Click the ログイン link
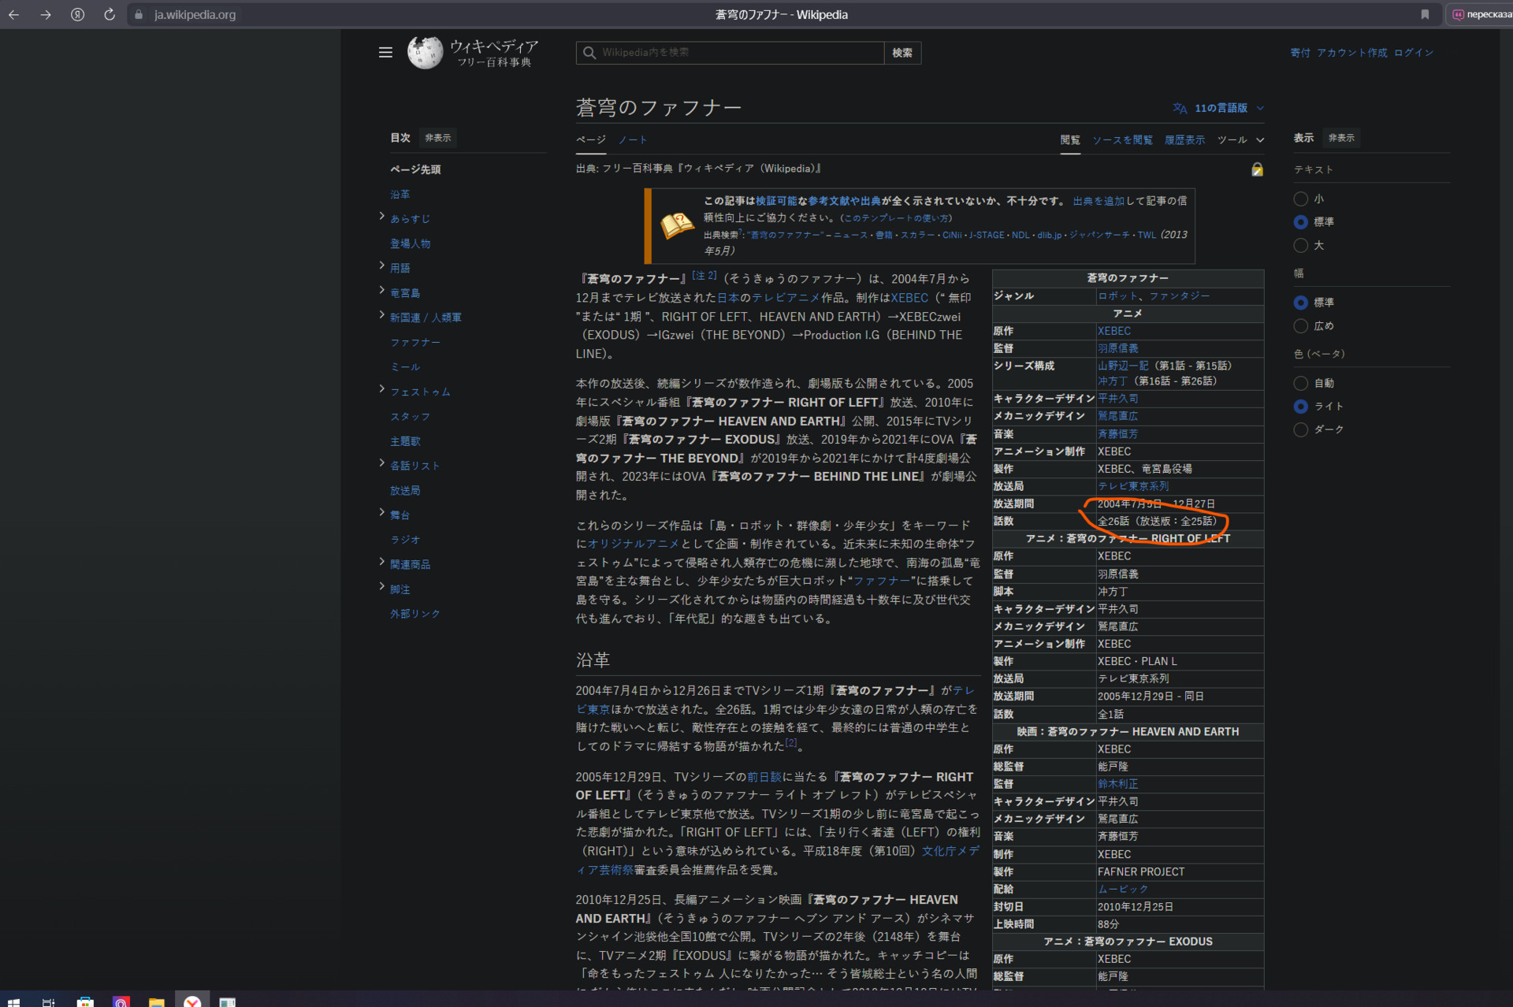Screen dimensions: 1513x1007 coord(1414,53)
